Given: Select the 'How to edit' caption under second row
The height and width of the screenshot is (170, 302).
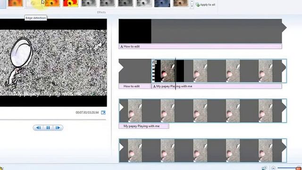Looking at the screenshot, I should point(135,86).
